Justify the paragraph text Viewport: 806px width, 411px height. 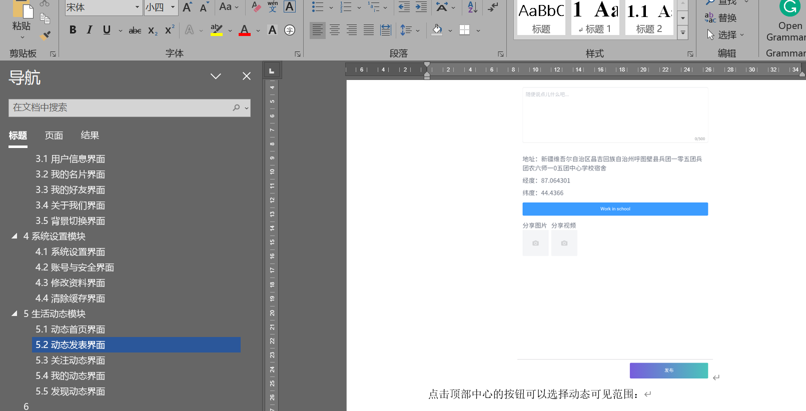369,30
